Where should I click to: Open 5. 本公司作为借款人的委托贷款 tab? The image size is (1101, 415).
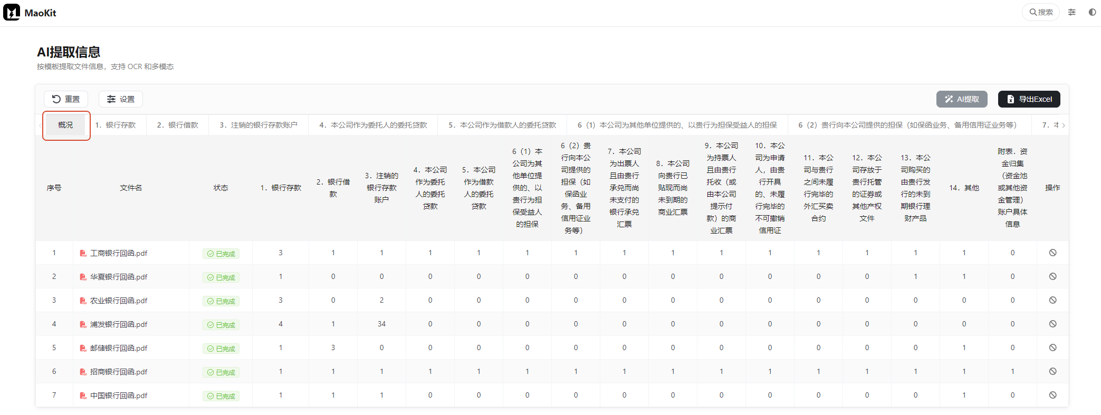click(502, 125)
